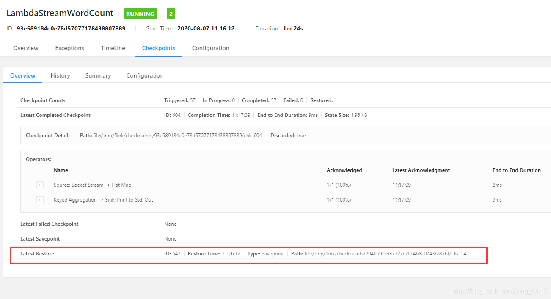551x299 pixels.
Task: Select the Checkpoints tab
Action: tap(158, 48)
